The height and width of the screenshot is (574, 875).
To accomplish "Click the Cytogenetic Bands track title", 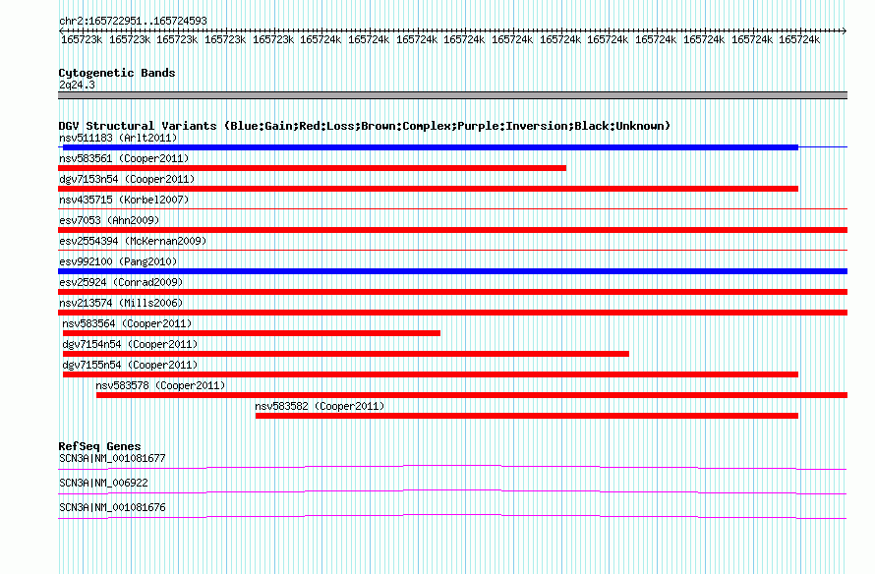I will (x=117, y=73).
